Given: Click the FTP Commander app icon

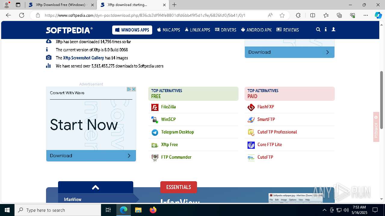Looking at the screenshot, I should 155,157.
